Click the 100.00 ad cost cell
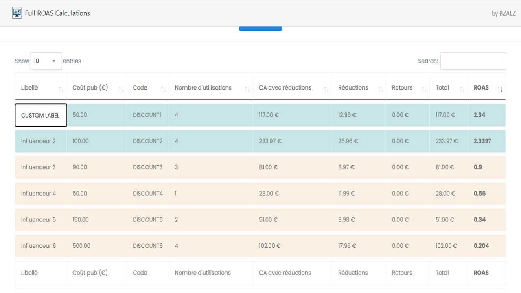The height and width of the screenshot is (293, 521). click(97, 141)
